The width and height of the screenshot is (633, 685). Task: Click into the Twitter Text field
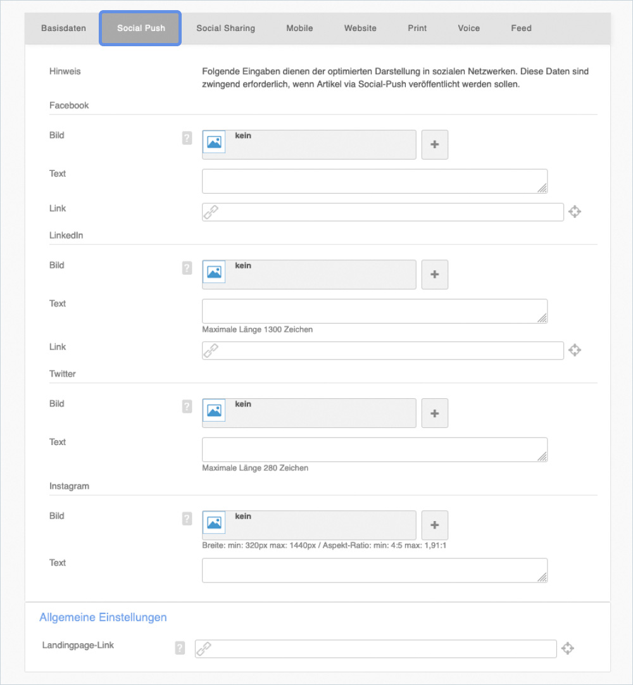point(374,449)
